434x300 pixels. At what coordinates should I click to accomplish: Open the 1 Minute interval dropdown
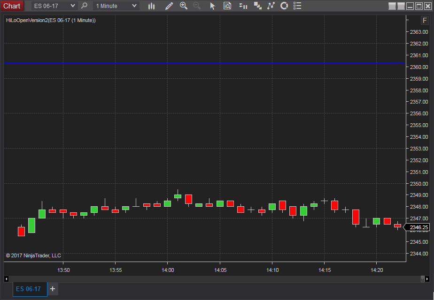click(116, 6)
